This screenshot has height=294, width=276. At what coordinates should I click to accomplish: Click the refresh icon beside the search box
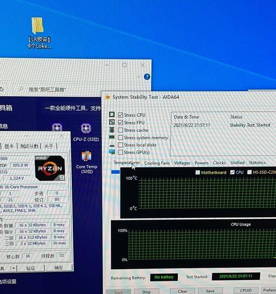pyautogui.click(x=2, y=89)
